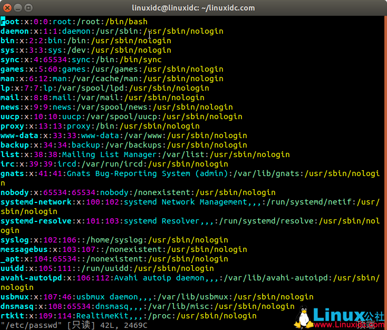This screenshot has width=387, height=330.
Task: Close the terminal window
Action: coord(7,8)
